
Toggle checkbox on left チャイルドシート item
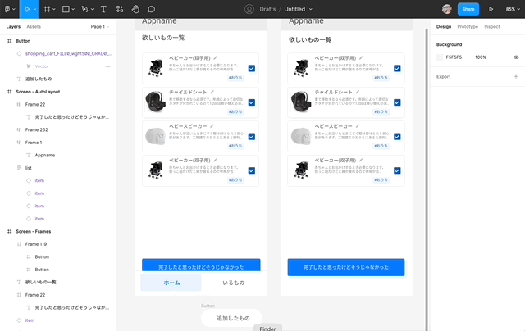(x=252, y=102)
